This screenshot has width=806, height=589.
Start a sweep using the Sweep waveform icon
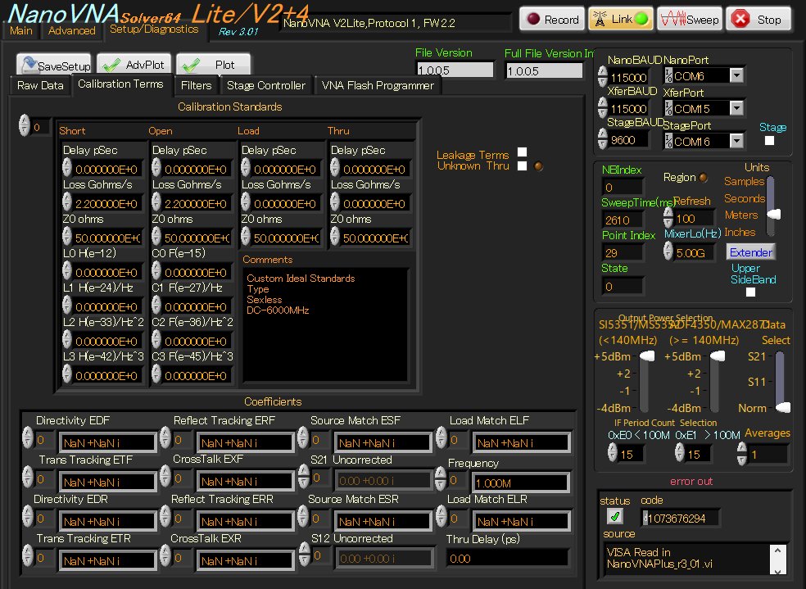coord(672,18)
